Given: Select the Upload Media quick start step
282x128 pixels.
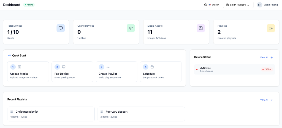Looking at the screenshot, I should point(28,72).
